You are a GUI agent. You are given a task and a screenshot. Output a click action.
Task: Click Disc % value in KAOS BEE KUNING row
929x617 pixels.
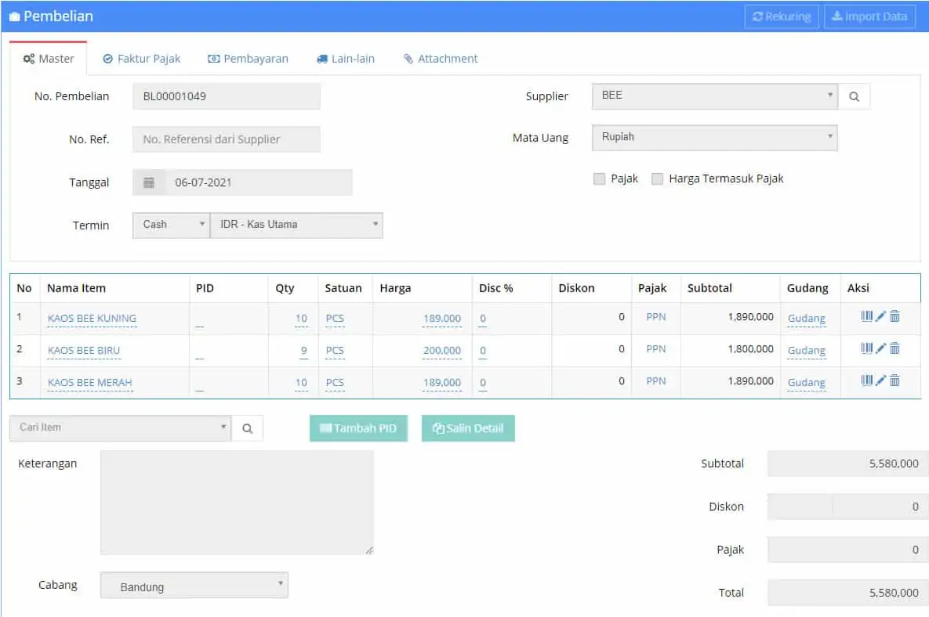483,318
